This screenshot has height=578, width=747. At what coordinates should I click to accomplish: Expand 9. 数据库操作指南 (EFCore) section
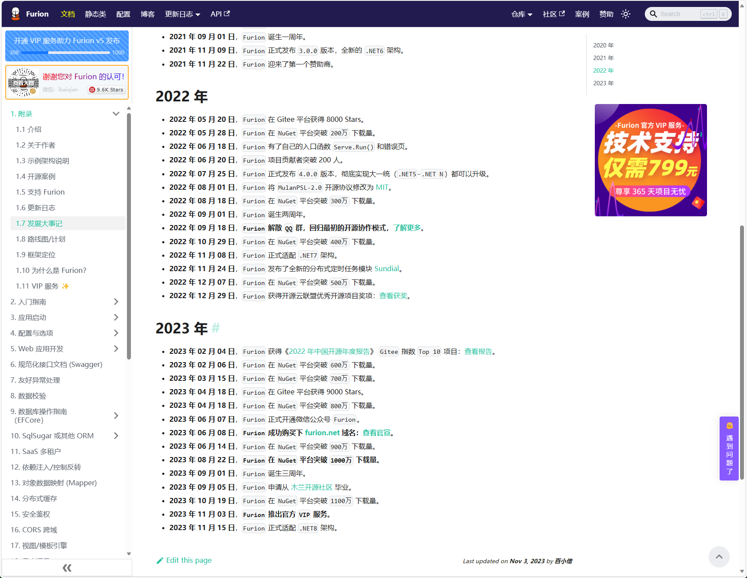116,416
